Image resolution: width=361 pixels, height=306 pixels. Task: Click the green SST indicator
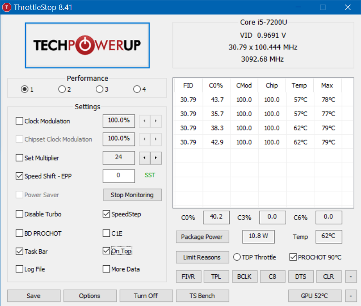click(150, 175)
